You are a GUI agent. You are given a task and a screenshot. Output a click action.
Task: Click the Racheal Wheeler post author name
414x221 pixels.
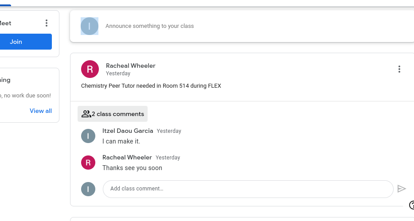click(x=131, y=66)
